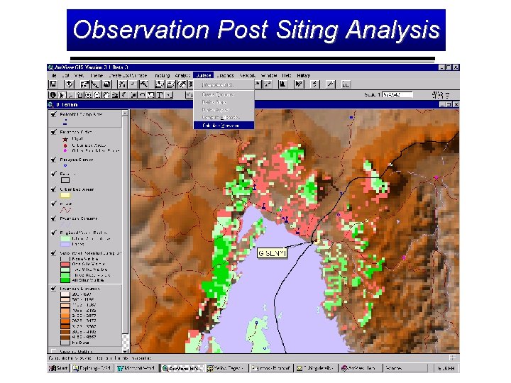Toggle the Refugee Camps theme checkbox
The image size is (511, 383).
[x=53, y=160]
